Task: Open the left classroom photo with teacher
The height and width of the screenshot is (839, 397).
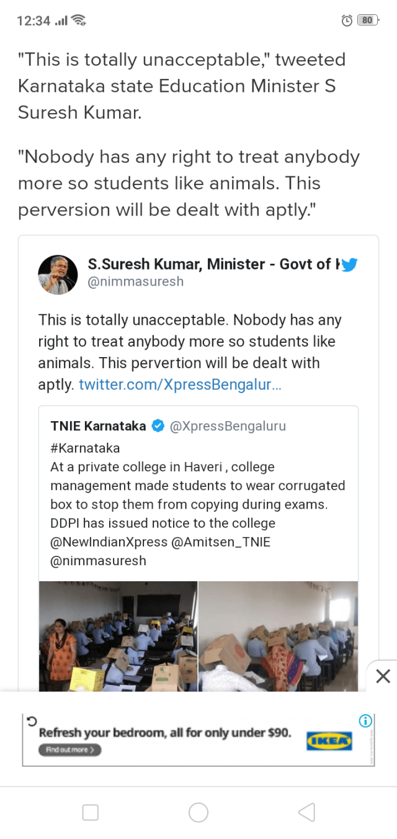Action: (118, 636)
